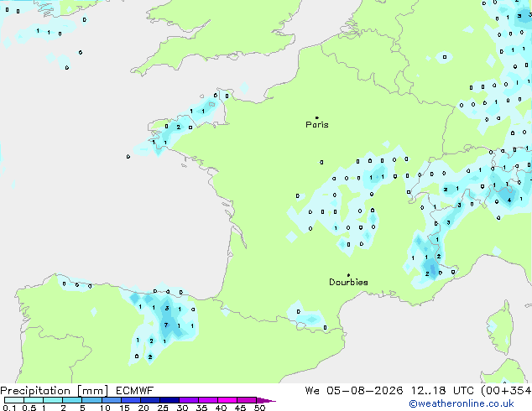532x411 pixels.
Task: Click the above-50 arrow end of legend
Action: click(x=266, y=400)
